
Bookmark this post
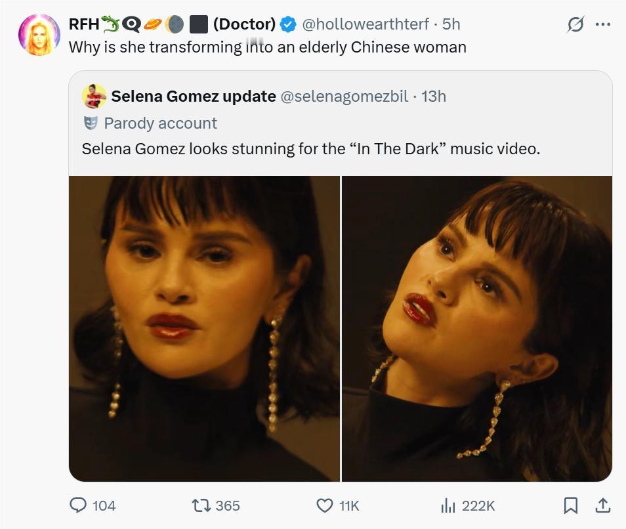[571, 505]
